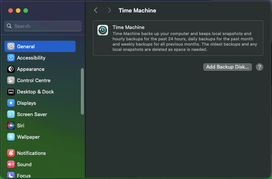Image resolution: width=272 pixels, height=179 pixels.
Task: Open the Displays label
Action: coord(26,103)
